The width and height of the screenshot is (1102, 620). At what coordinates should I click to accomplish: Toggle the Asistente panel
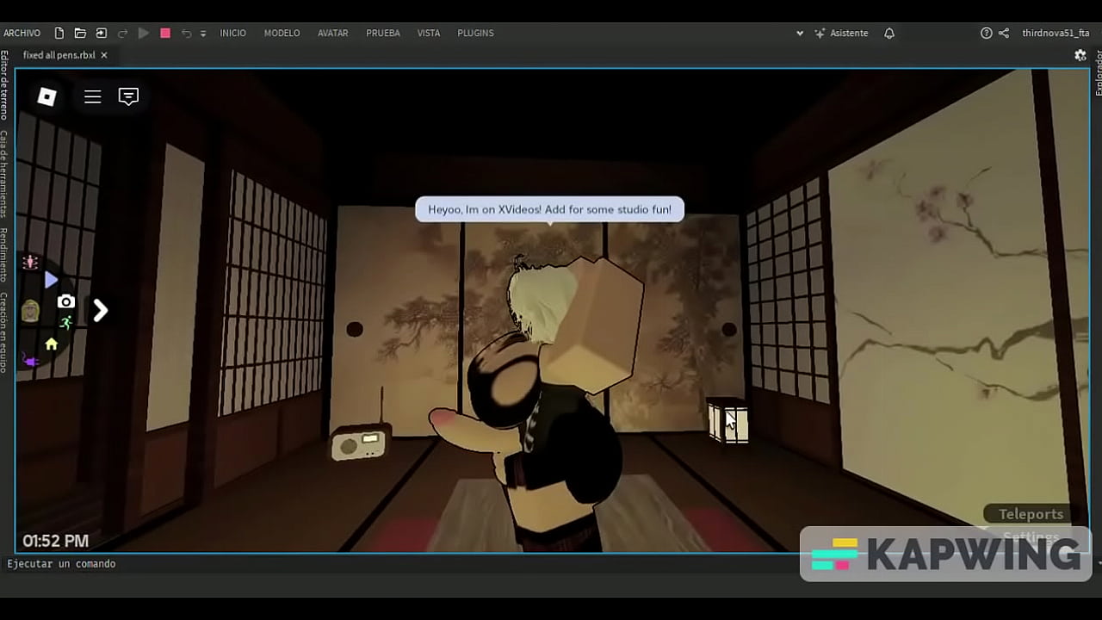coord(841,33)
